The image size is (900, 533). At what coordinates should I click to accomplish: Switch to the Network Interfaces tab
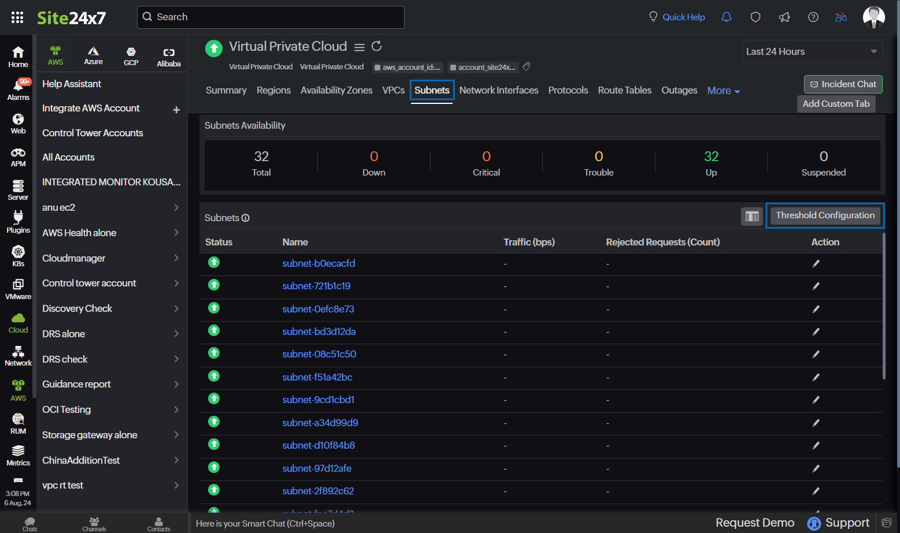click(498, 90)
